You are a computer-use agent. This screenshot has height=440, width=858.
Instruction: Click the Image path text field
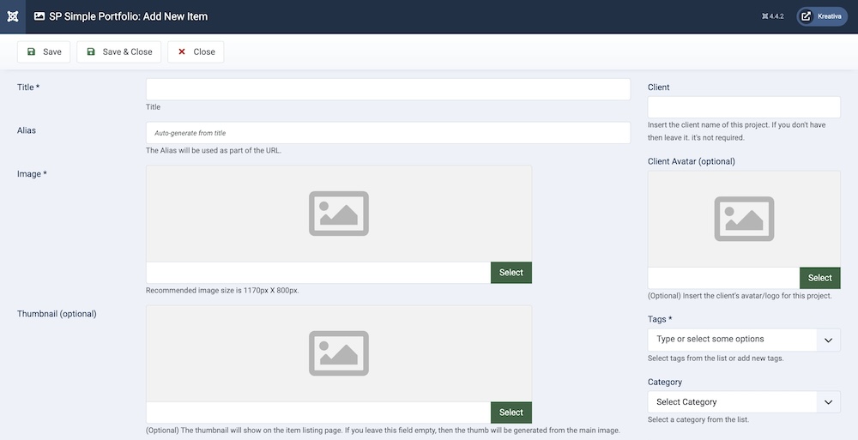tap(317, 273)
